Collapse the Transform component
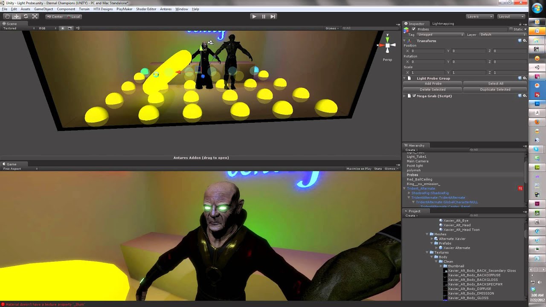The height and width of the screenshot is (307, 546). coord(405,41)
